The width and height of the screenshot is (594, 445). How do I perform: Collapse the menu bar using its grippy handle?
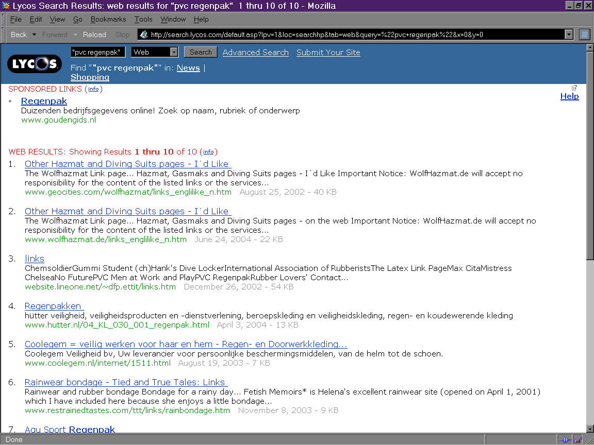[x=4, y=19]
